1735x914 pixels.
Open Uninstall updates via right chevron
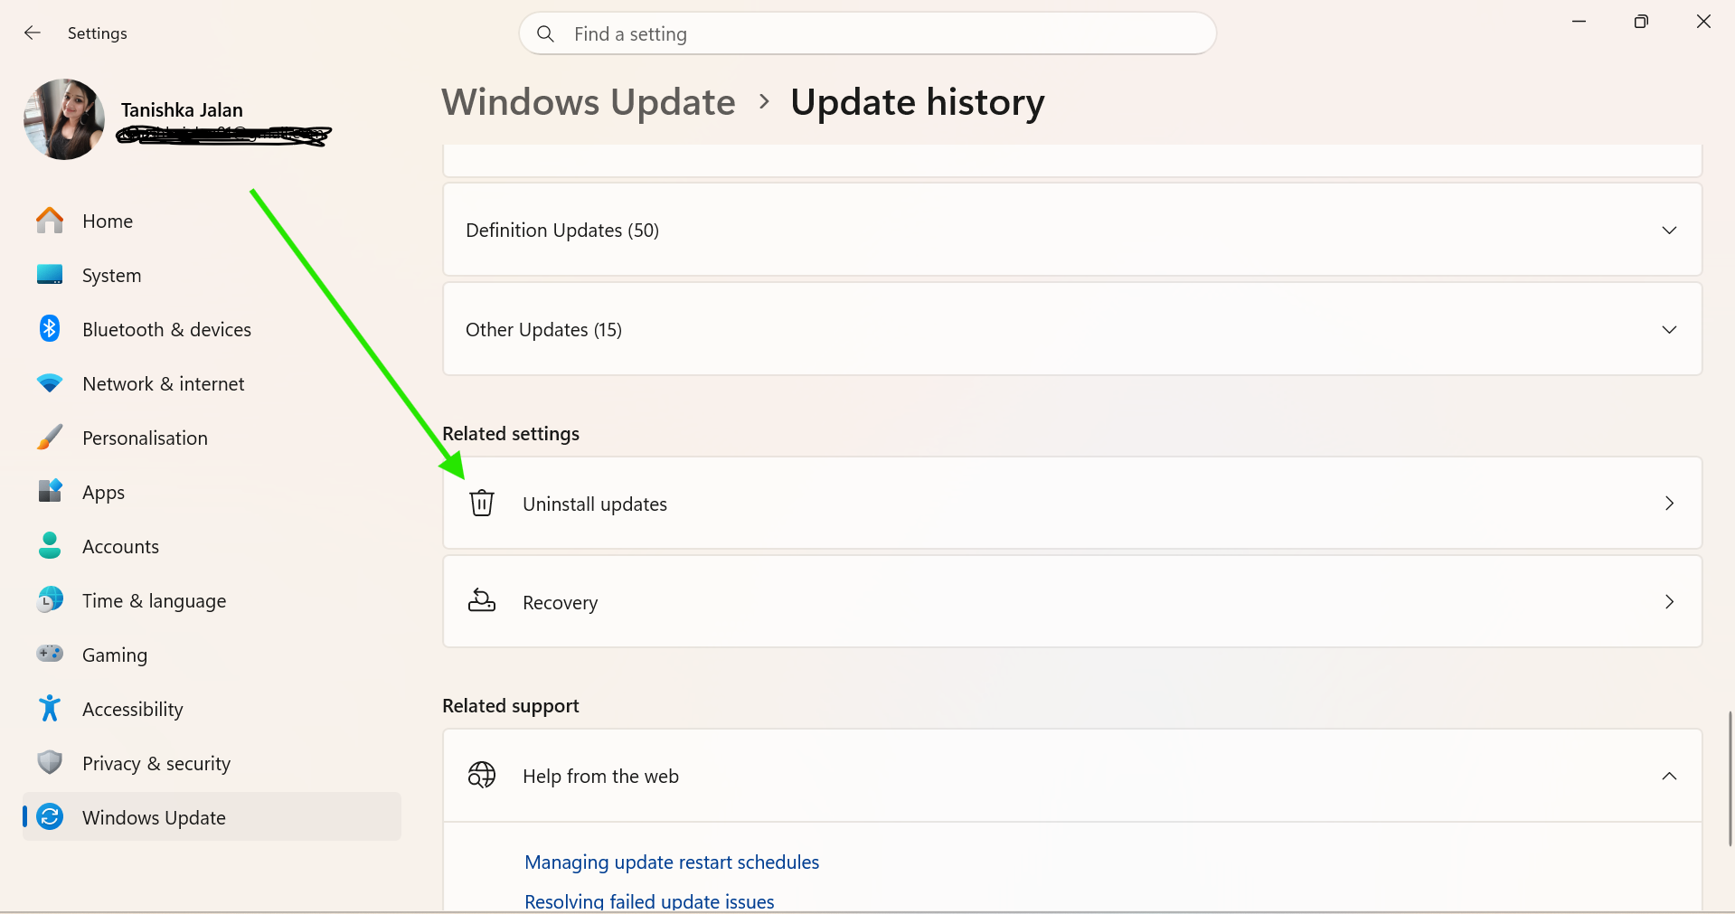1669,503
